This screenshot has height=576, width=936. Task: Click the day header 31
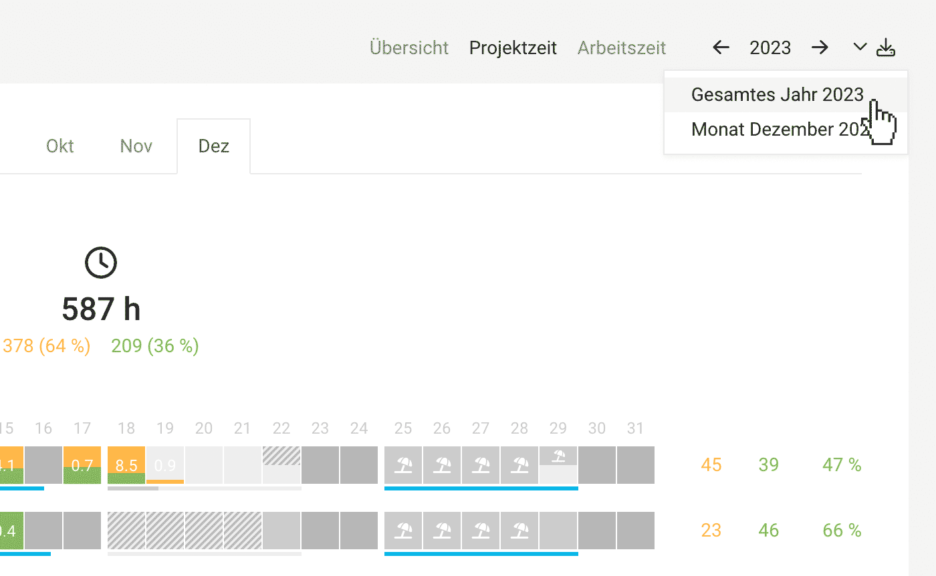(636, 428)
